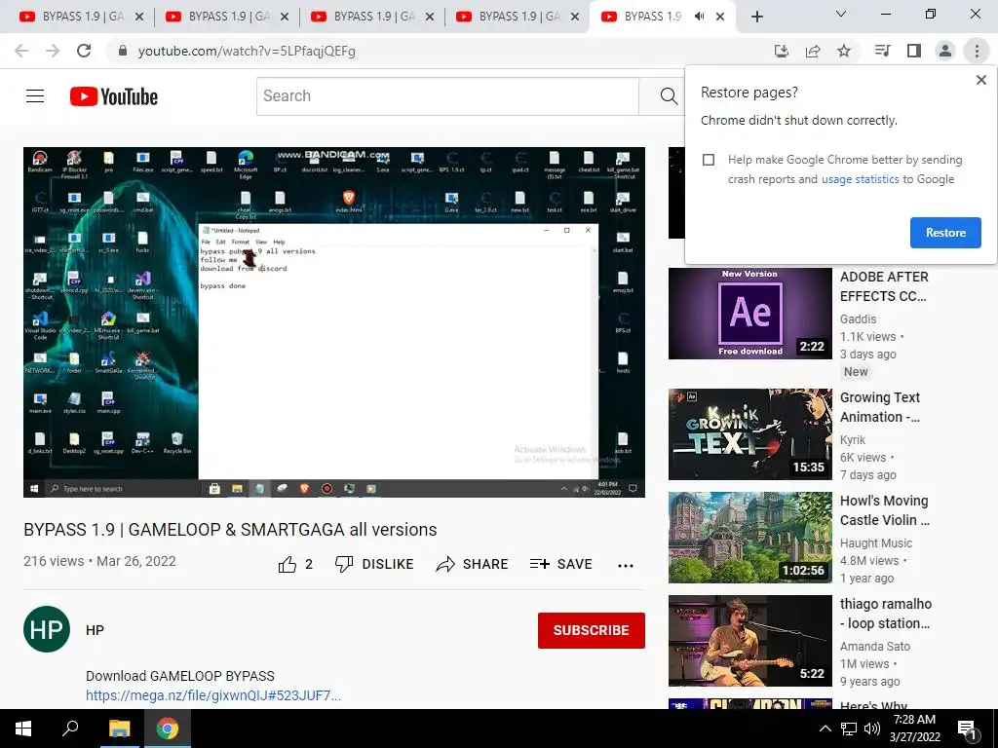Open the Chrome profile avatar
Screen dimensions: 998x748
(945, 51)
